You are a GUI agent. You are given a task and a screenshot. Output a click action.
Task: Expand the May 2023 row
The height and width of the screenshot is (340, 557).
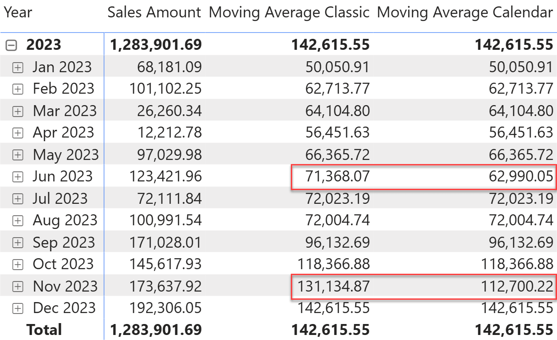coord(17,155)
